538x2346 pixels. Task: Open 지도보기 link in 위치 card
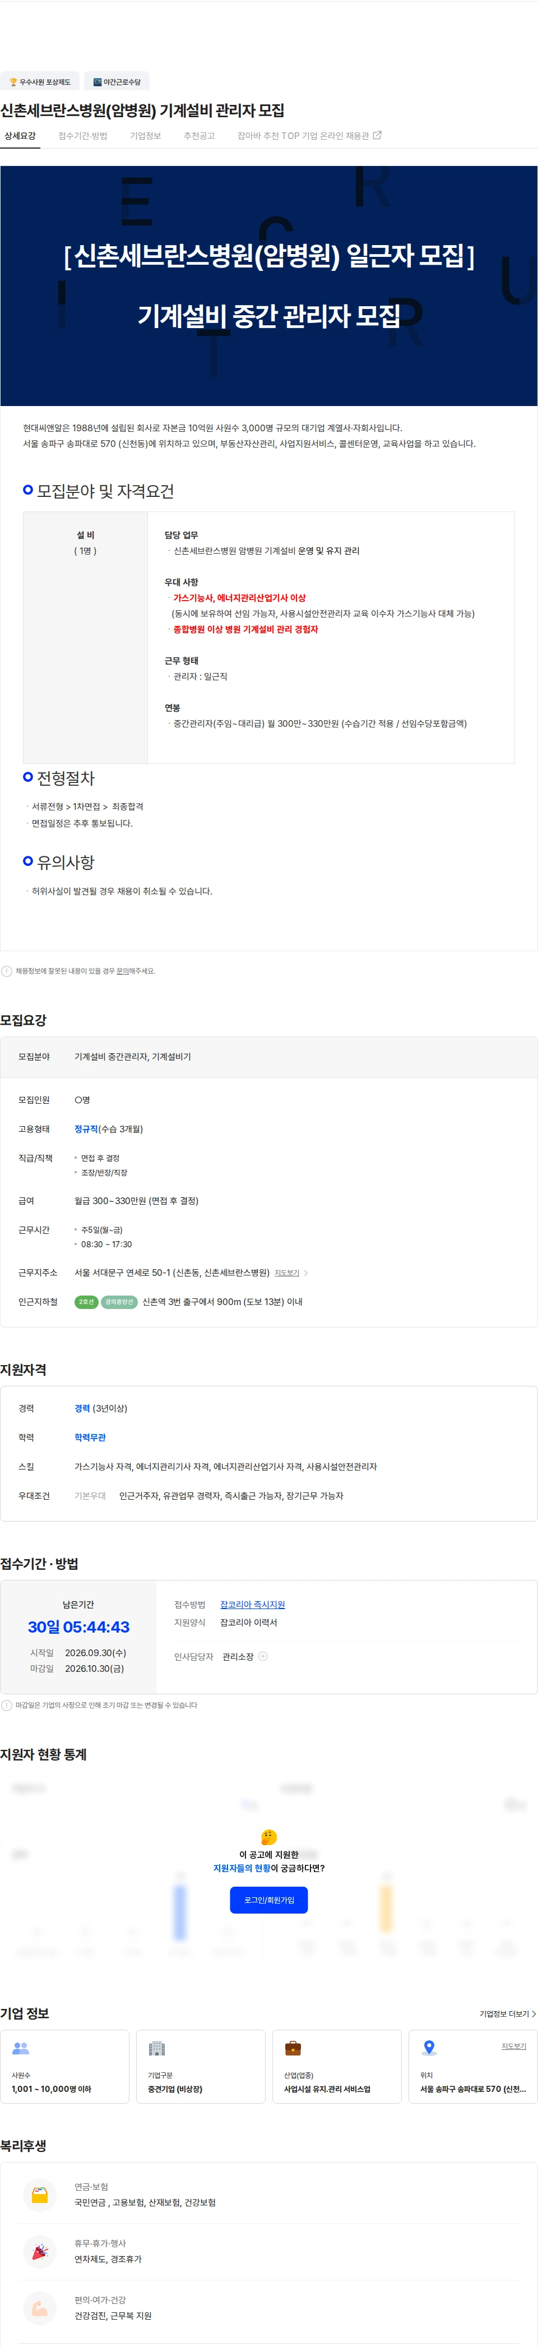(513, 2047)
